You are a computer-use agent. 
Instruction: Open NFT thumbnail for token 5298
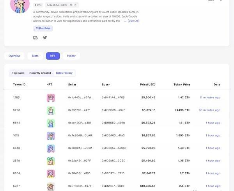click(x=51, y=110)
